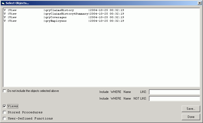Uncheck the Views checkbox
The width and height of the screenshot is (203, 123).
pyautogui.click(x=5, y=106)
